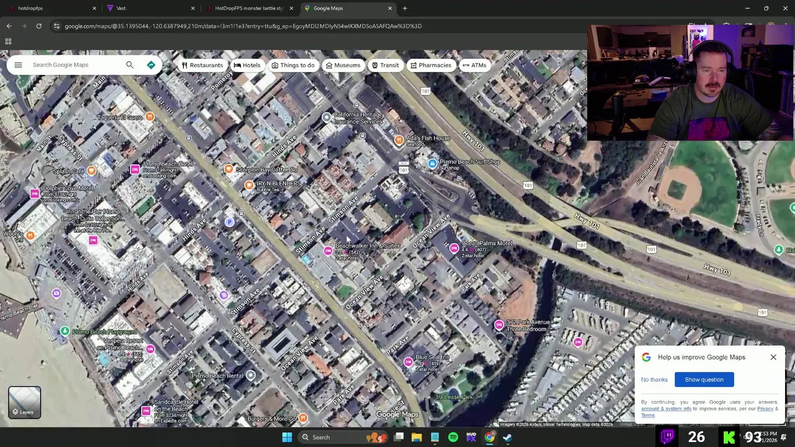Click the Ira Lease Park label
This screenshot has width=795, height=447.
tap(455, 397)
